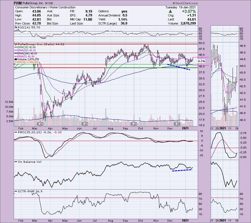Click the SCTR (Large) value 36.9
This screenshot has width=251, height=223.
(124, 23)
